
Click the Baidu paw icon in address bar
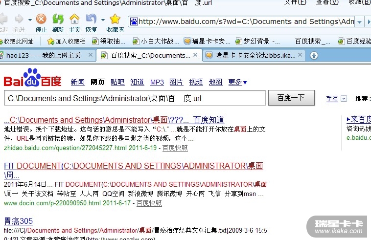[134, 22]
